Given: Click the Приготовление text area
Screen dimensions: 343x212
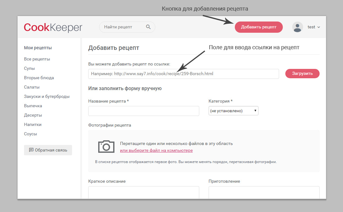Looking at the screenshot, I should [x=264, y=192].
